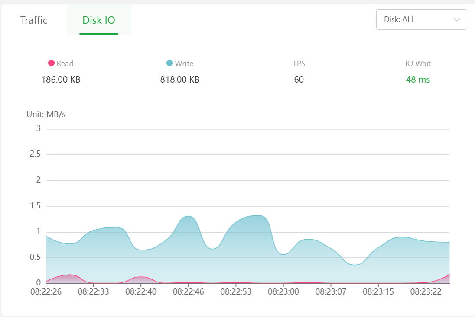This screenshot has height=317, width=475.
Task: Switch to the Traffic tab
Action: (x=34, y=20)
